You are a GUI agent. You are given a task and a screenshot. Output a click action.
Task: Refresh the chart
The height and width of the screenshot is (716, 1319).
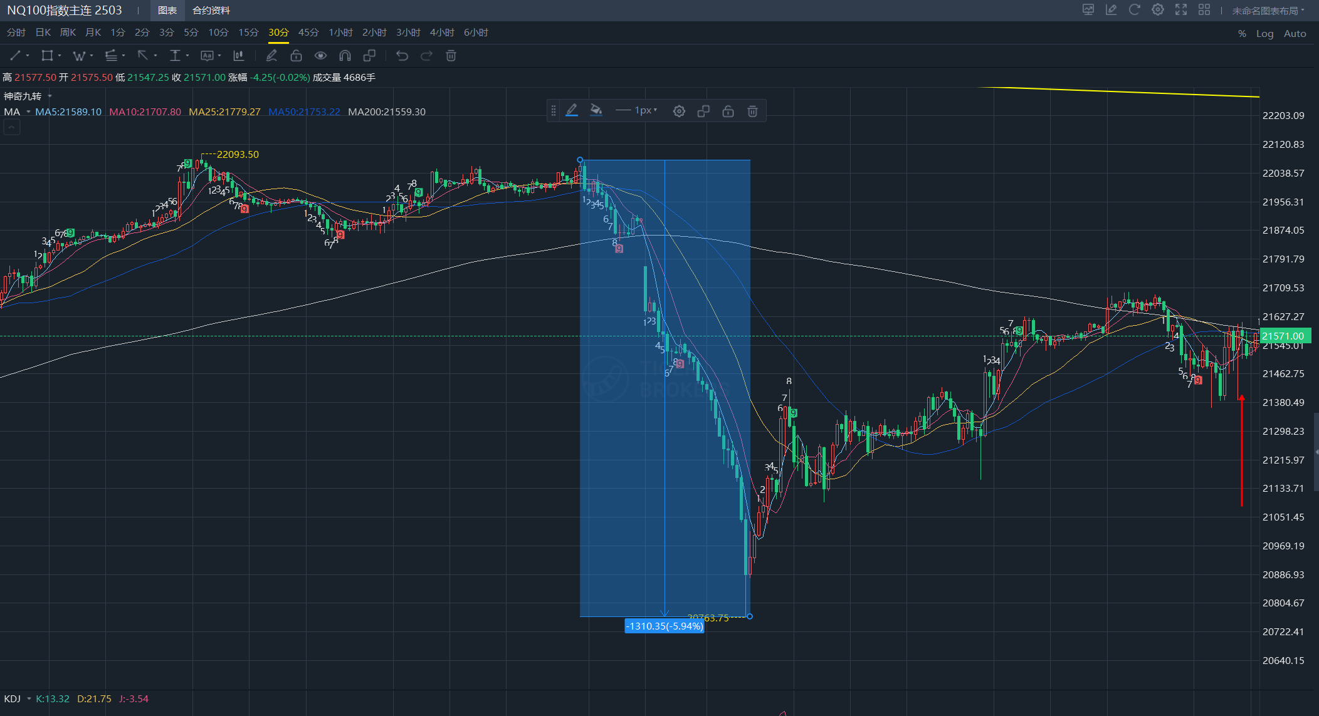[x=1135, y=9]
